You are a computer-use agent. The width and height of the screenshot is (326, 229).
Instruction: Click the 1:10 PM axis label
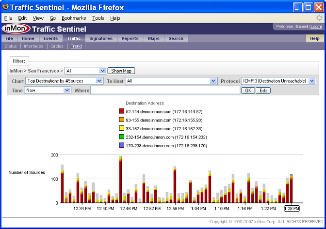(x=222, y=209)
